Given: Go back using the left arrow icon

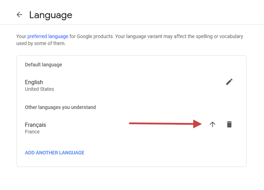Looking at the screenshot, I should [x=20, y=15].
